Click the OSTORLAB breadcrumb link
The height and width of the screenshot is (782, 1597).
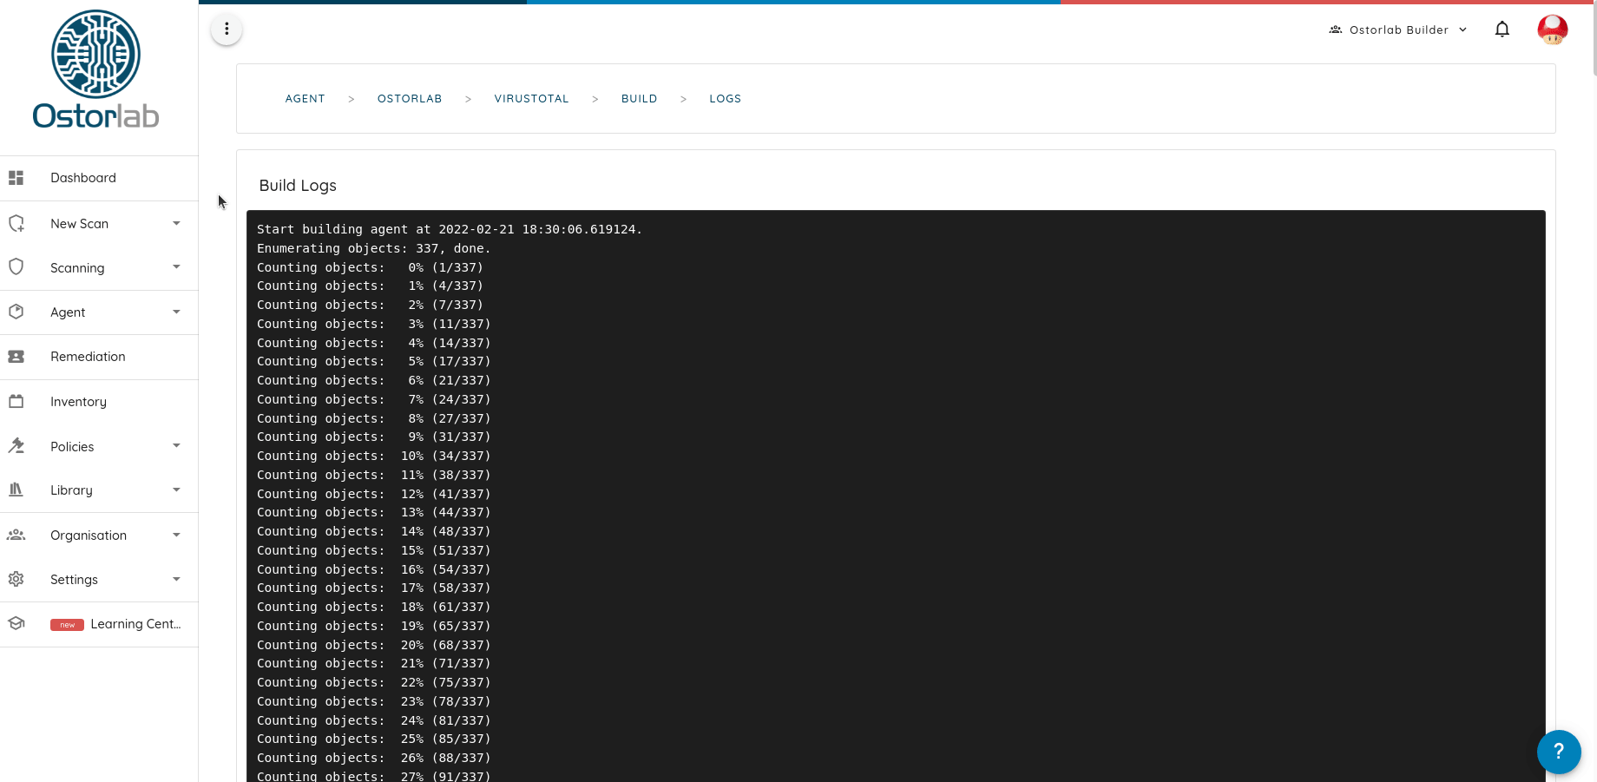point(410,99)
